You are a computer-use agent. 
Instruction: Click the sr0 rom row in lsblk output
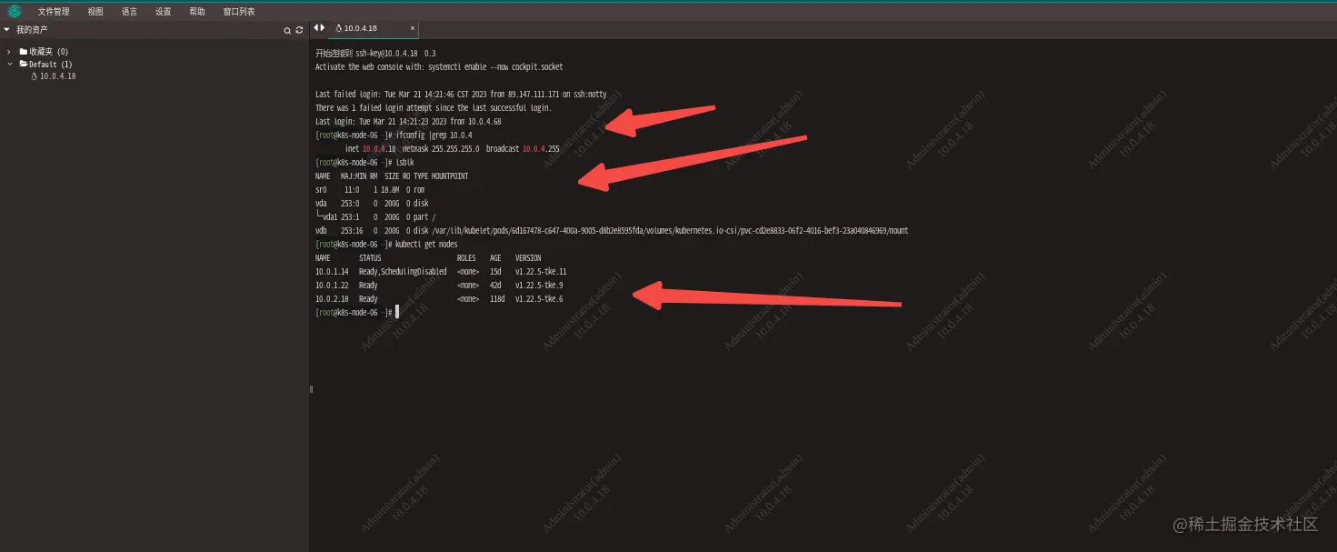[x=370, y=190]
